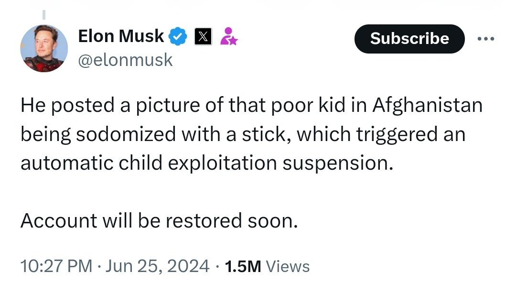This screenshot has height=294, width=516.
Task: Open the Elon Musk display name link
Action: point(120,36)
